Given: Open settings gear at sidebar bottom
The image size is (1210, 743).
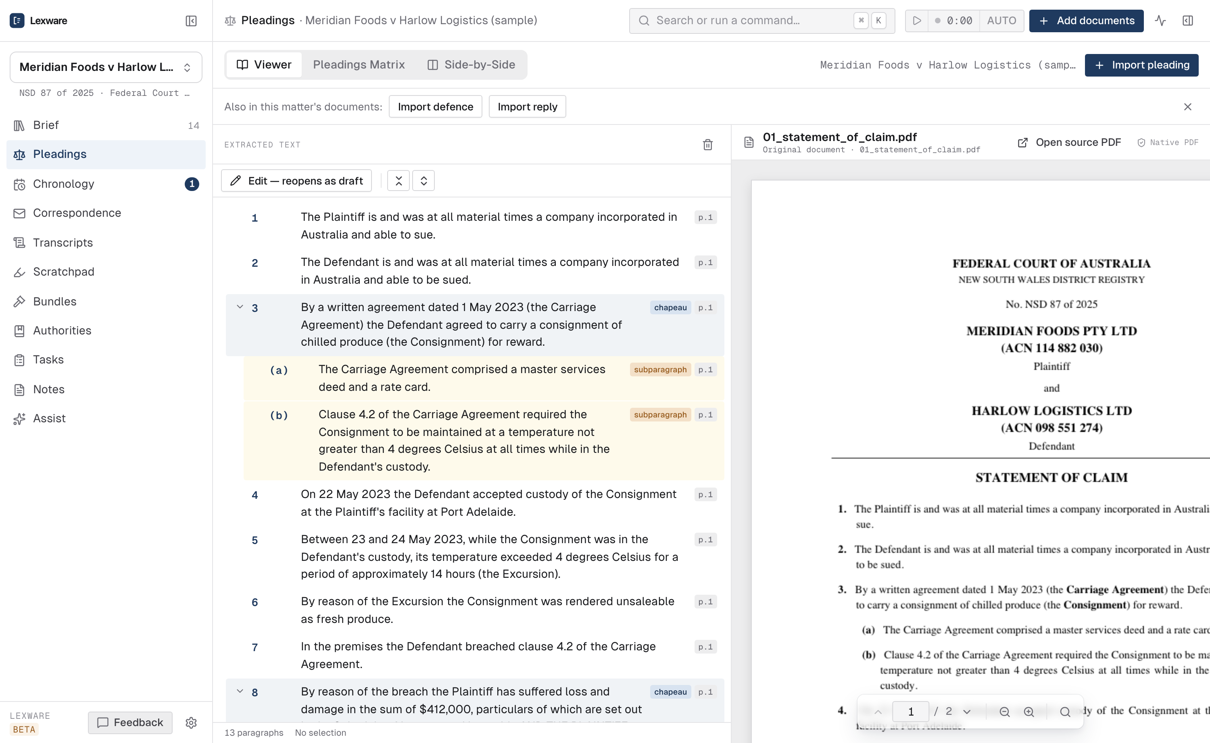Looking at the screenshot, I should (x=191, y=722).
